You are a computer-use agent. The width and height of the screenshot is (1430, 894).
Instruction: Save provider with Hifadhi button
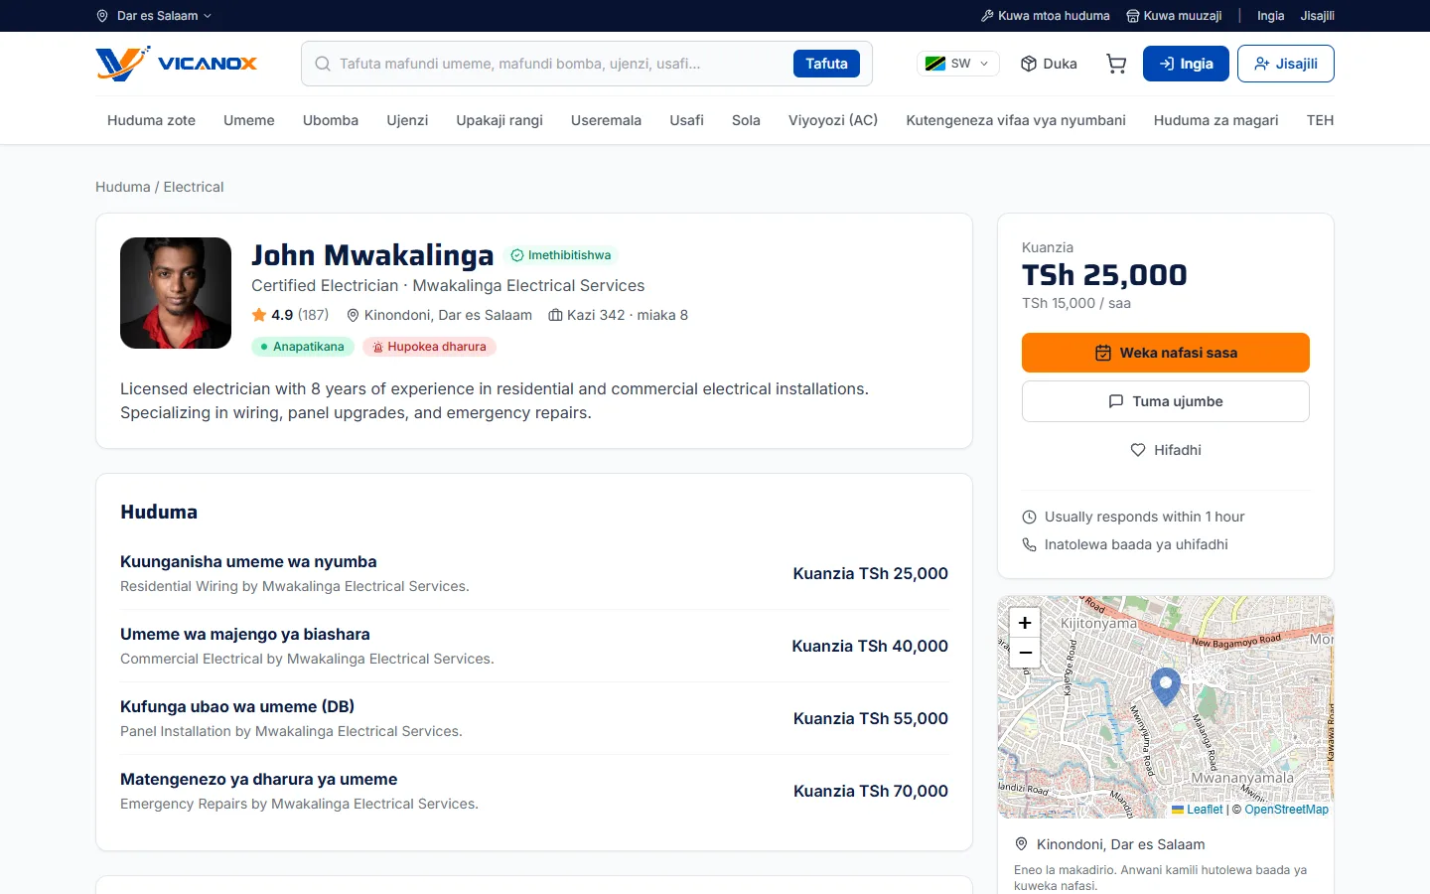[1166, 450]
